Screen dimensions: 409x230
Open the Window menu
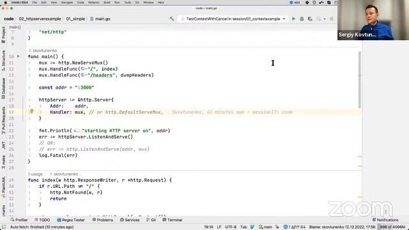click(148, 3)
